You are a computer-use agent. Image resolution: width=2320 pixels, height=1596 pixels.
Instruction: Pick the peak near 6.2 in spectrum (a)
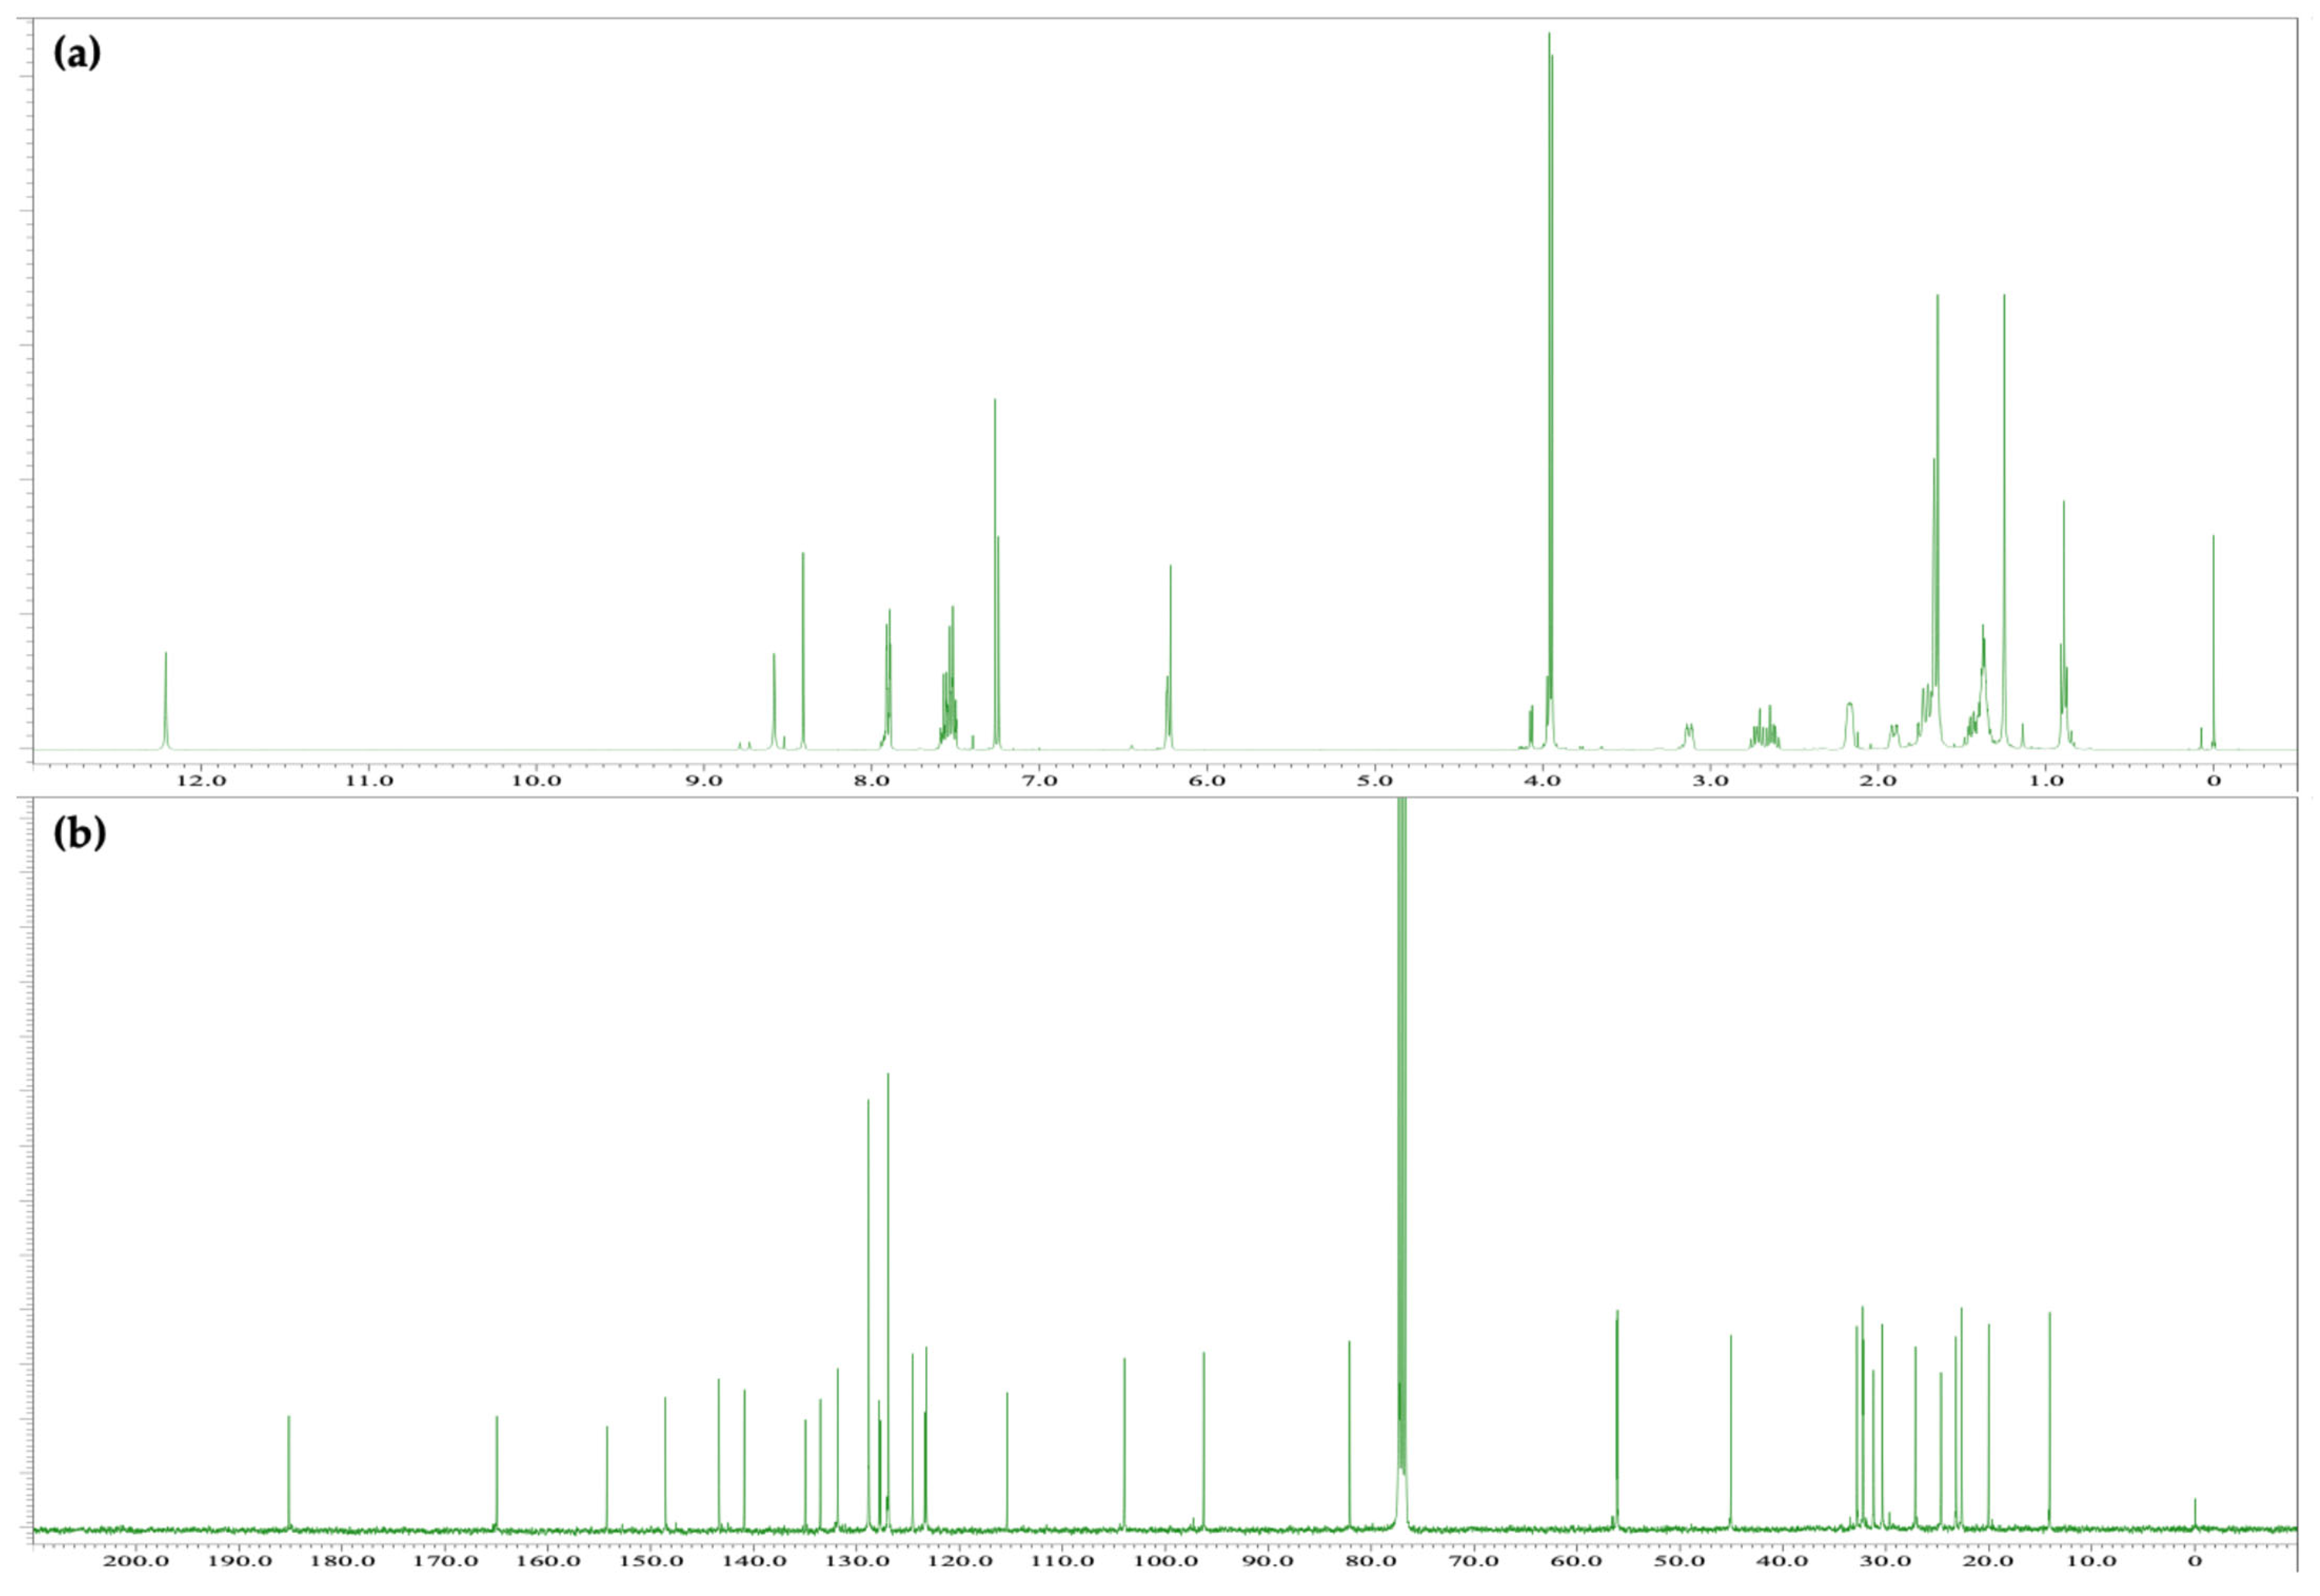[x=1170, y=657]
